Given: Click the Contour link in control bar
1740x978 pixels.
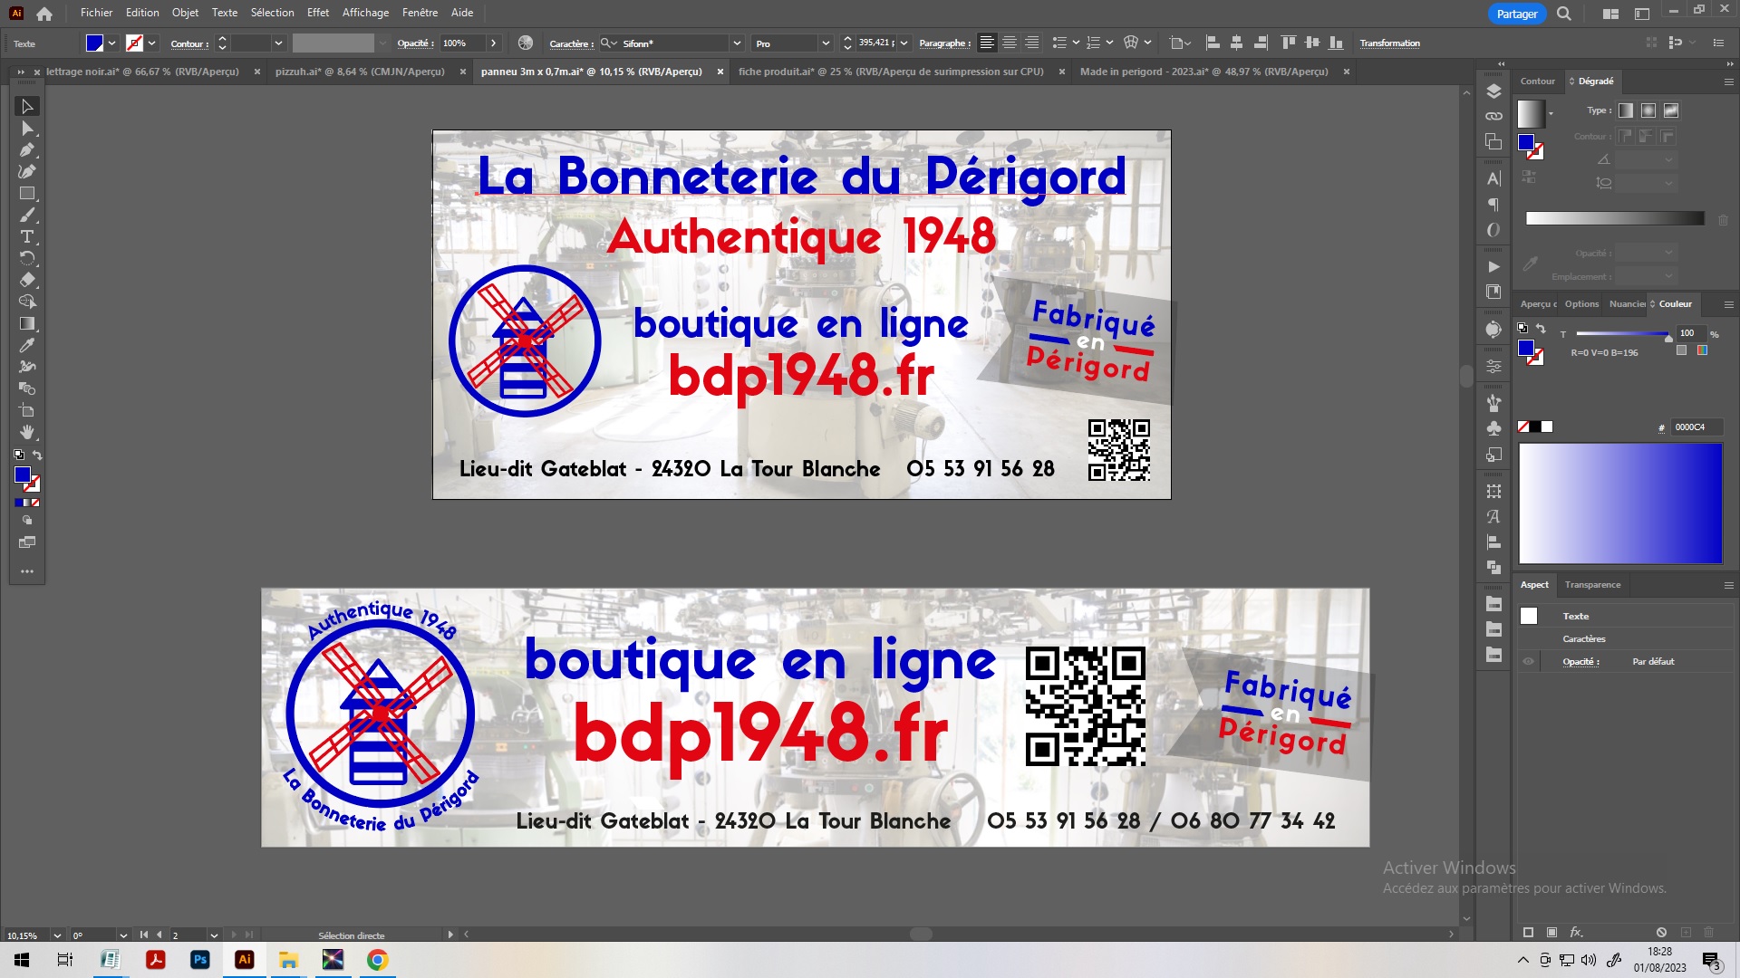Looking at the screenshot, I should (x=189, y=43).
